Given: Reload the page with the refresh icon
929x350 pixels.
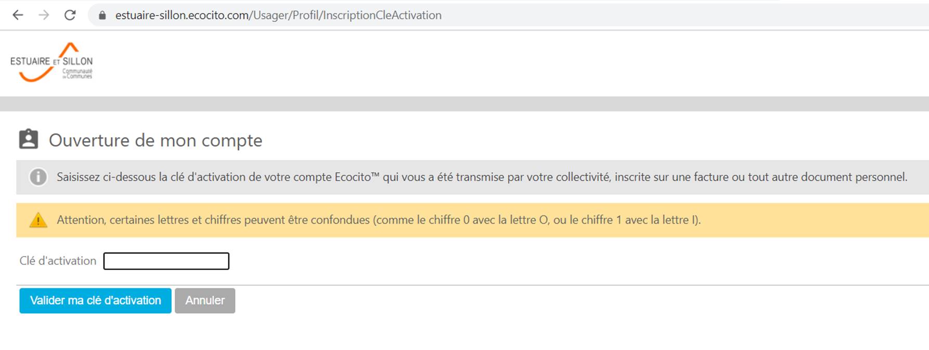Looking at the screenshot, I should (70, 15).
